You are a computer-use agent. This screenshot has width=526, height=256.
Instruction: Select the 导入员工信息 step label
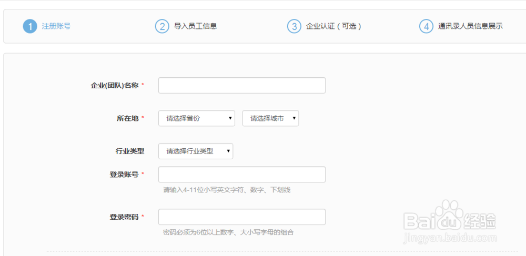click(196, 26)
